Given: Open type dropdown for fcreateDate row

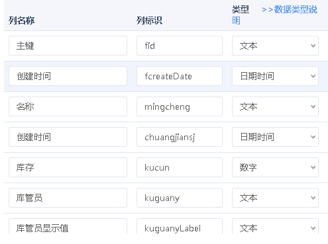Looking at the screenshot, I should [275, 76].
